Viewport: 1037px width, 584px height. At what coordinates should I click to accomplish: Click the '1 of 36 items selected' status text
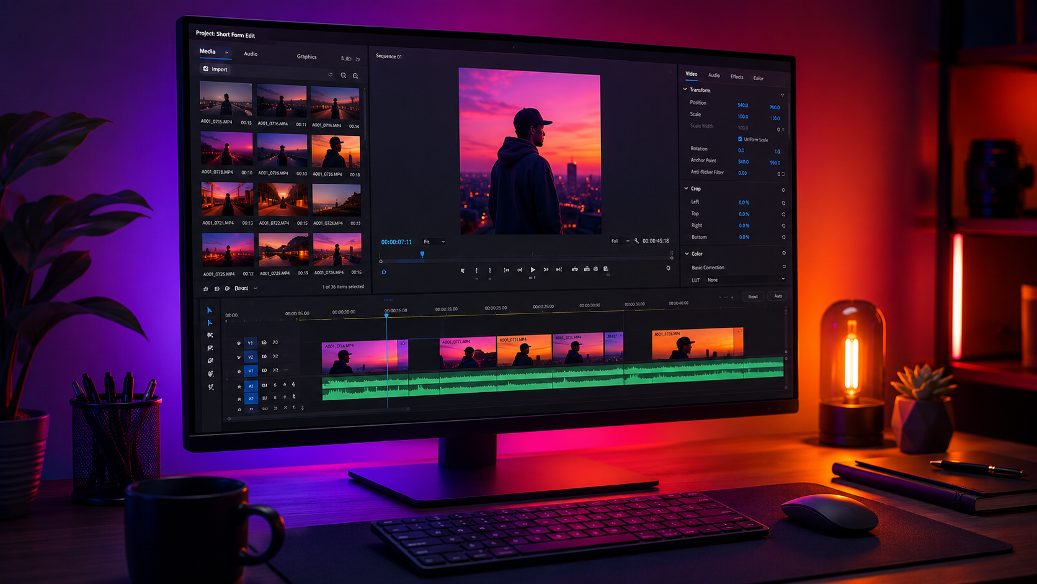click(343, 287)
